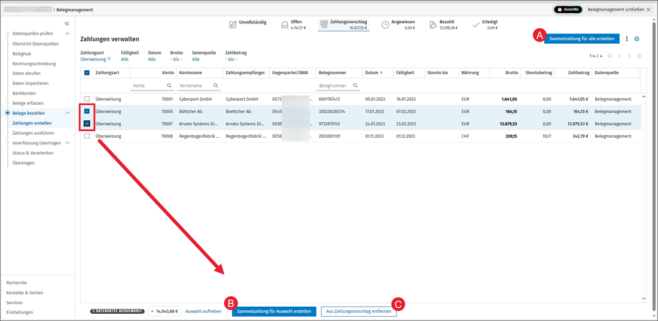Image resolution: width=658 pixels, height=321 pixels.
Task: Toggle the select-all header checkbox
Action: click(x=87, y=72)
